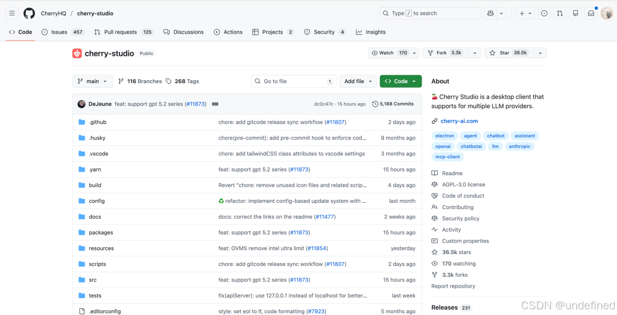Open the .vscode folder
The height and width of the screenshot is (315, 617).
coord(98,154)
